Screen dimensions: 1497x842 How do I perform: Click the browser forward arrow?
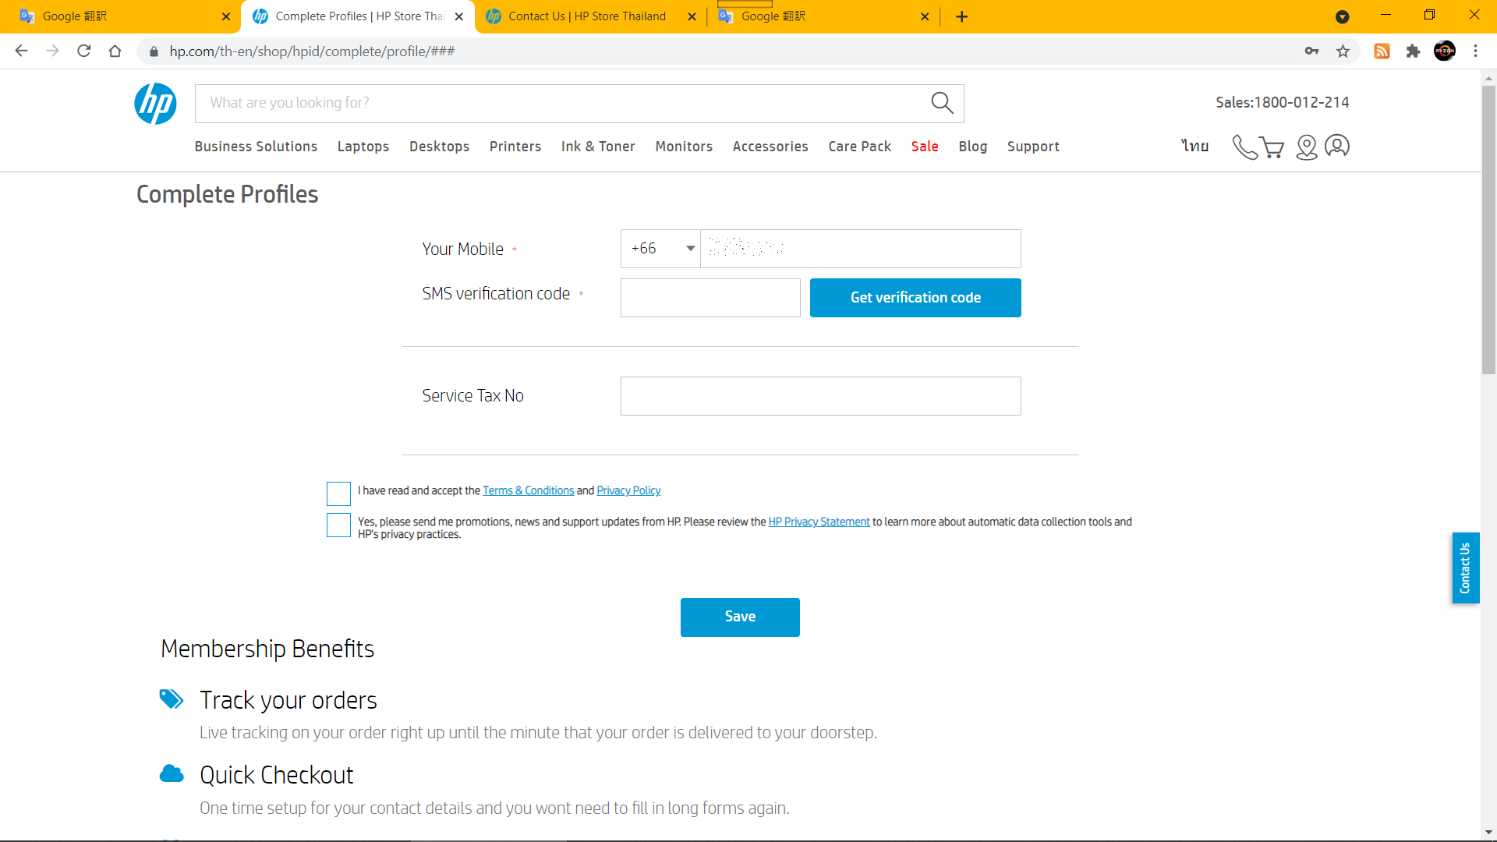[x=52, y=51]
